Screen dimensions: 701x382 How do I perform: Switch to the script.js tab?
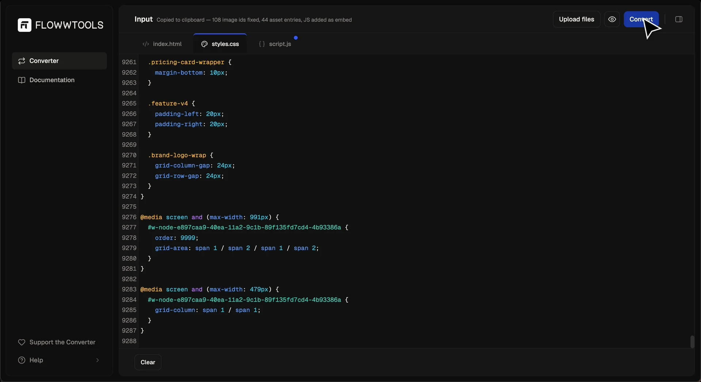[x=275, y=44]
